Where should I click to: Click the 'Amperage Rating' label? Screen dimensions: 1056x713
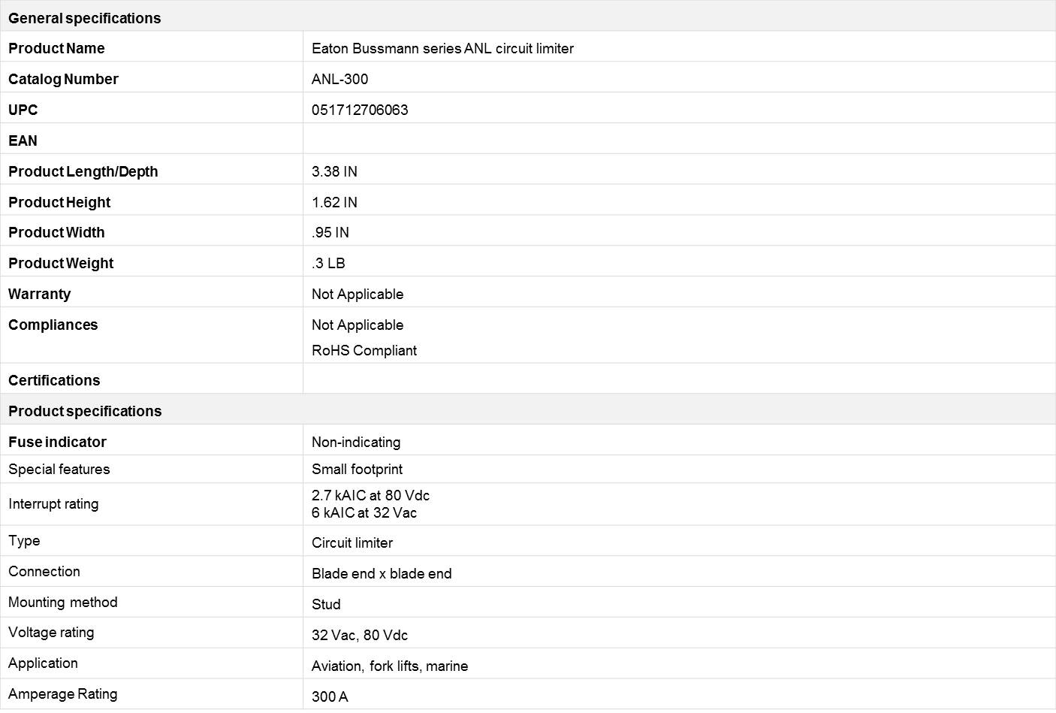(x=63, y=693)
